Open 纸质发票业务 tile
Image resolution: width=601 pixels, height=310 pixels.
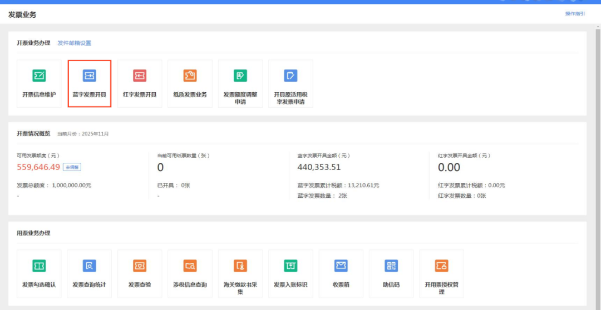pyautogui.click(x=190, y=83)
